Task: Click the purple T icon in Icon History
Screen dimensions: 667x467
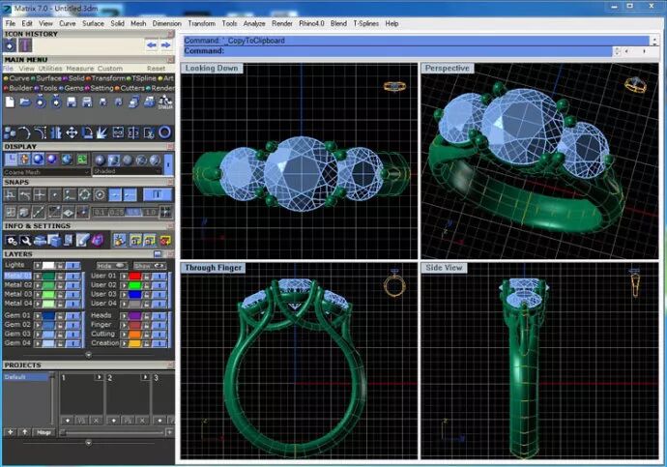Action: point(25,45)
